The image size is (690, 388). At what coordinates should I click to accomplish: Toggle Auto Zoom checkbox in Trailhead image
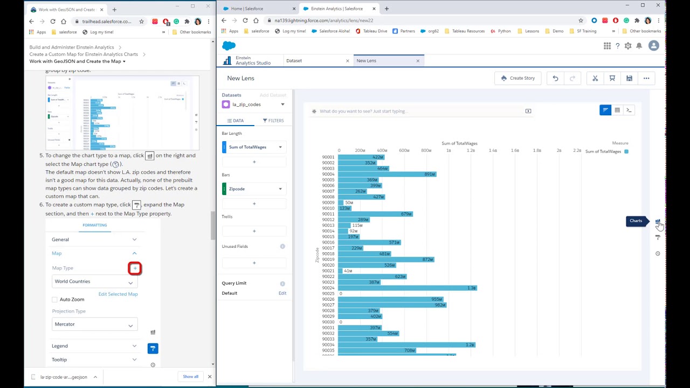[x=54, y=300]
